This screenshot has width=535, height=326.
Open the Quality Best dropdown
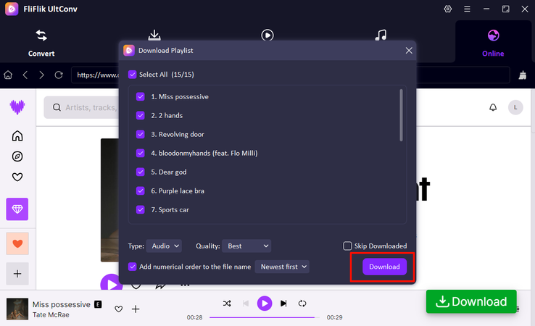click(x=246, y=246)
